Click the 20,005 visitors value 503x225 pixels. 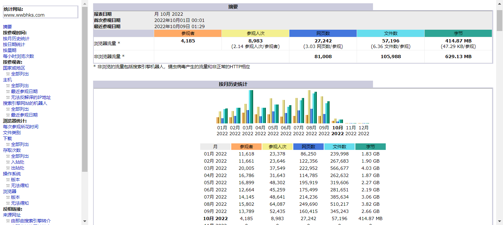pos(246,168)
